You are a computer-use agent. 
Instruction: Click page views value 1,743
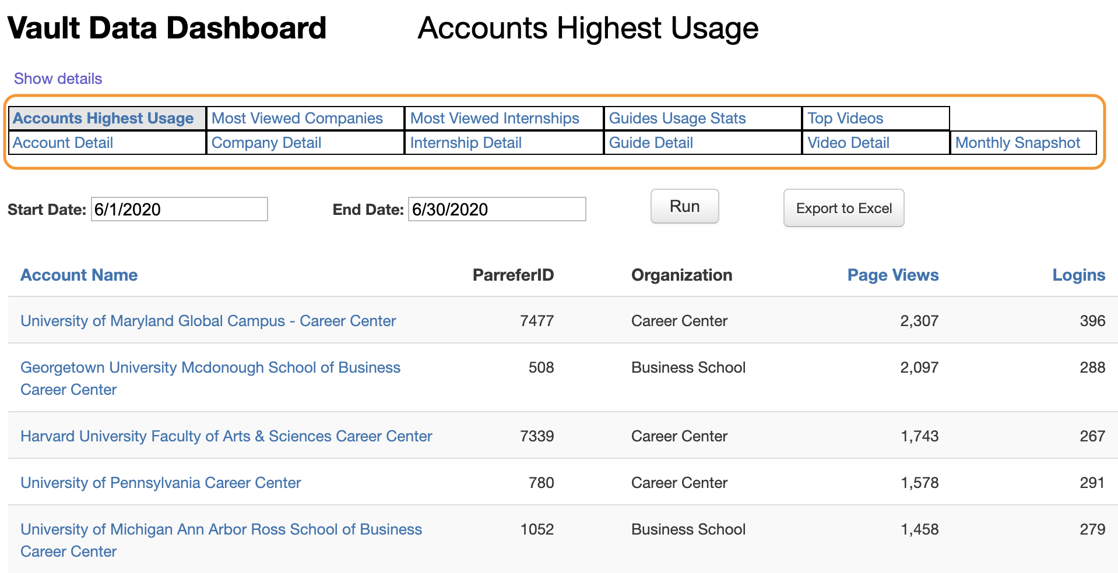coord(919,436)
